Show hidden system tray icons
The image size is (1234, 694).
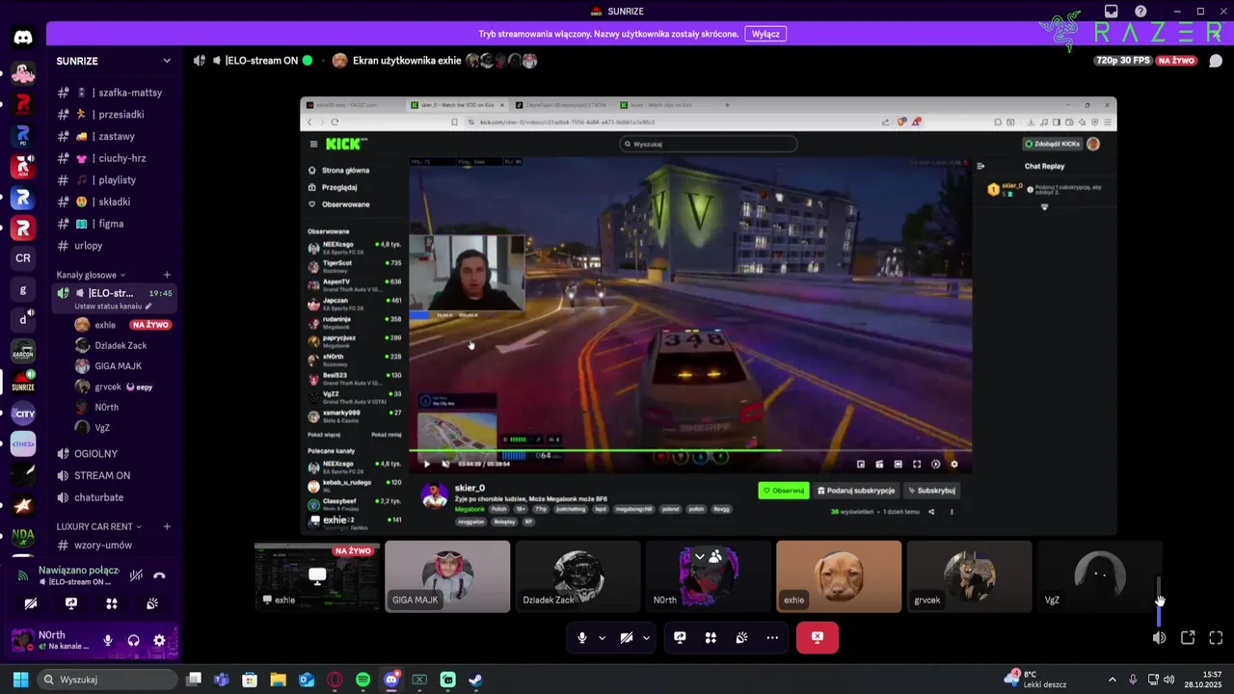pos(1112,680)
